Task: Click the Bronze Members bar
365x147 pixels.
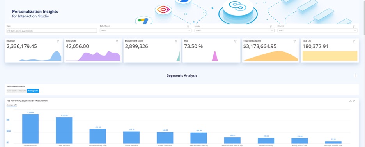Action: (131, 138)
